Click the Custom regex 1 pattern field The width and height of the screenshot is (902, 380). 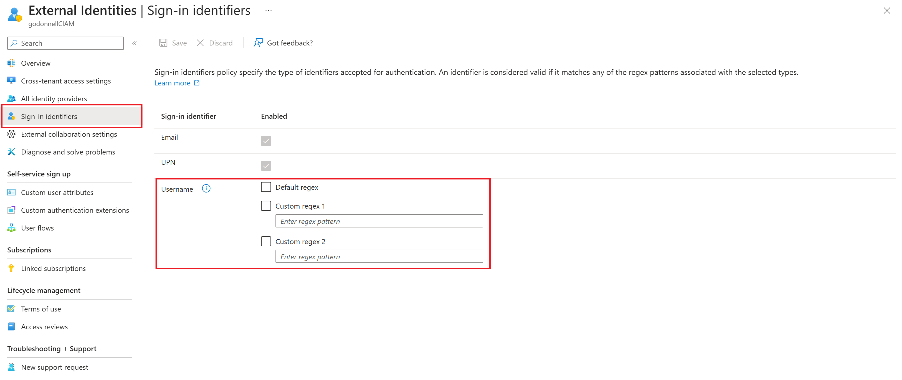[379, 221]
